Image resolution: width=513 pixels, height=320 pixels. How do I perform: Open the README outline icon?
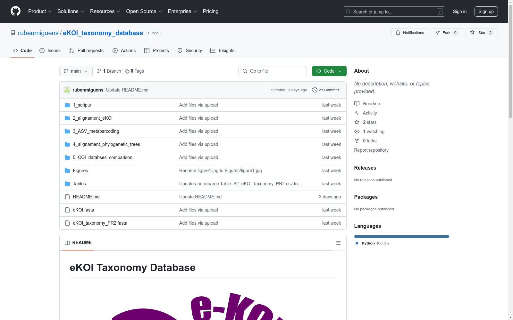[x=338, y=243]
